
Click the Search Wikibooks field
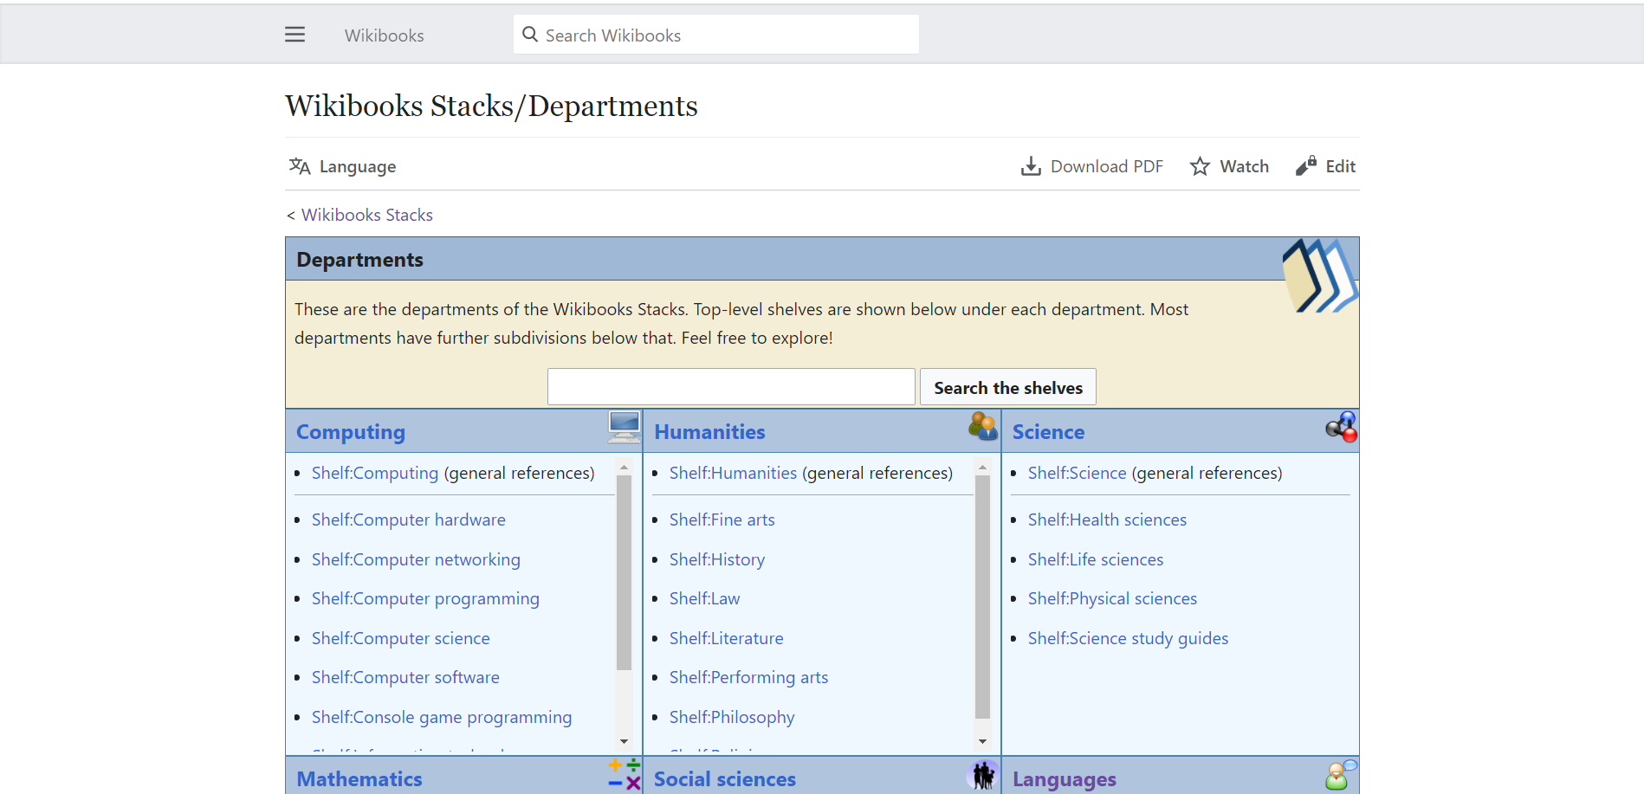(x=715, y=36)
